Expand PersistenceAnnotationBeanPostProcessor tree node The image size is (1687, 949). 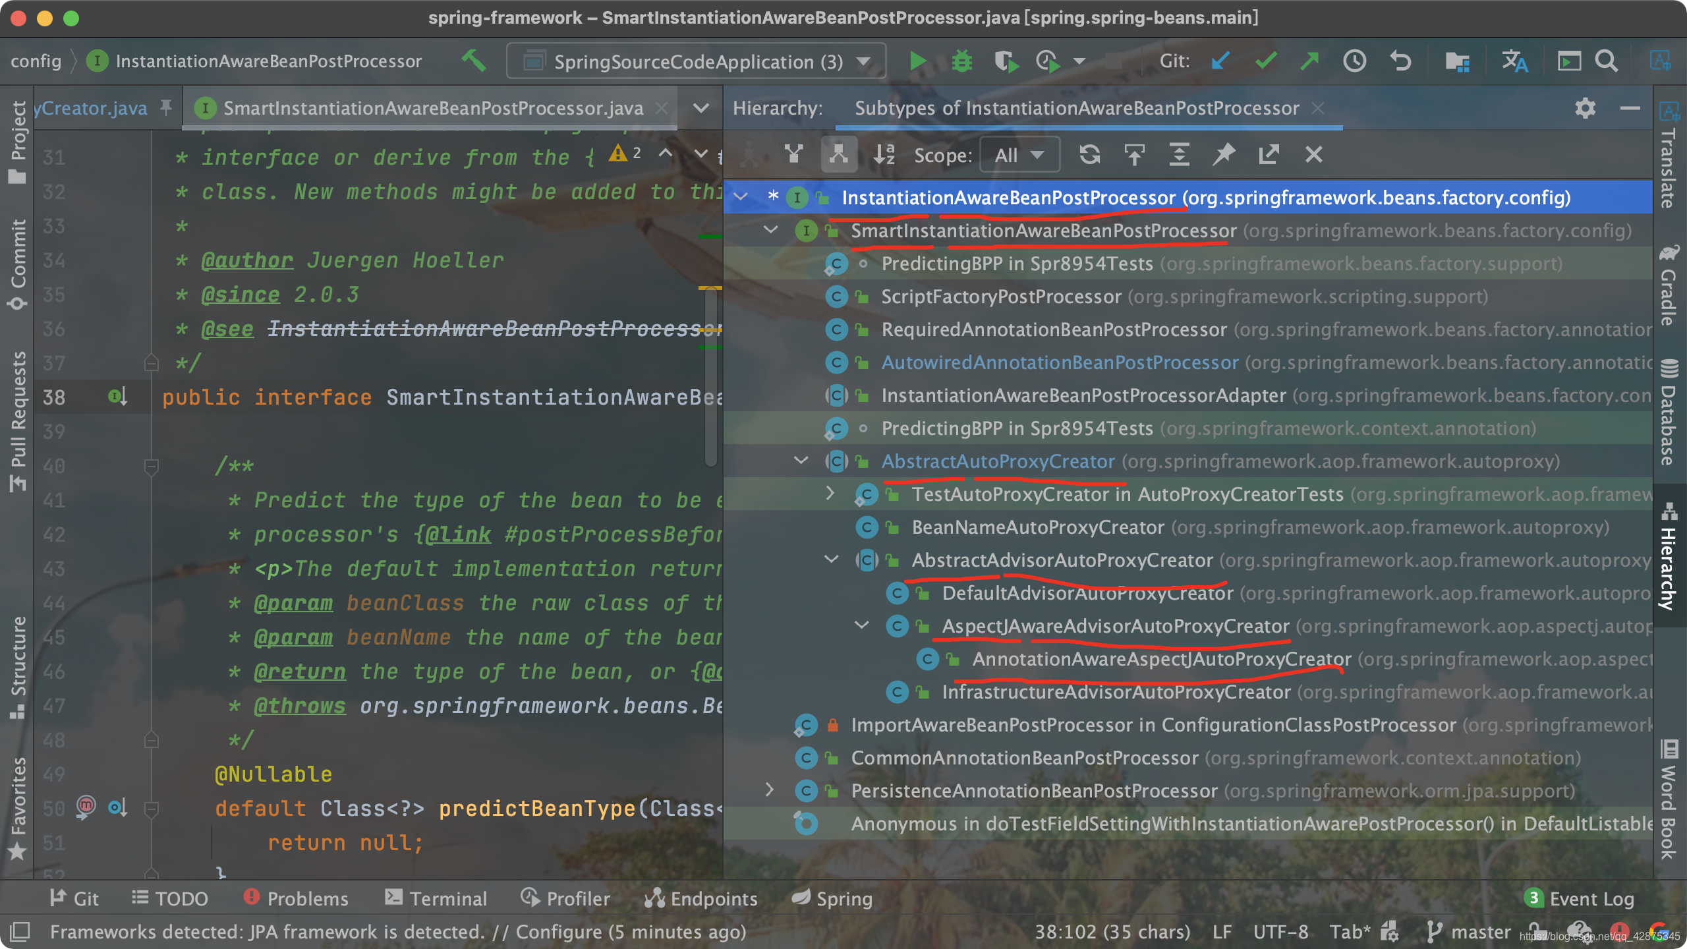[x=769, y=790]
